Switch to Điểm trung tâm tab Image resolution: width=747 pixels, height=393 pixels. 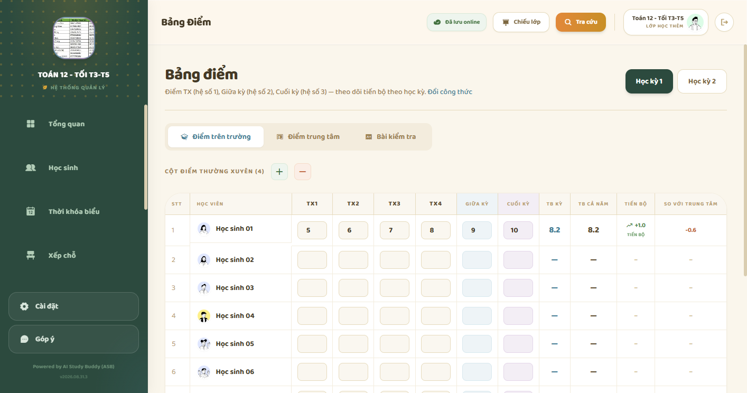308,137
